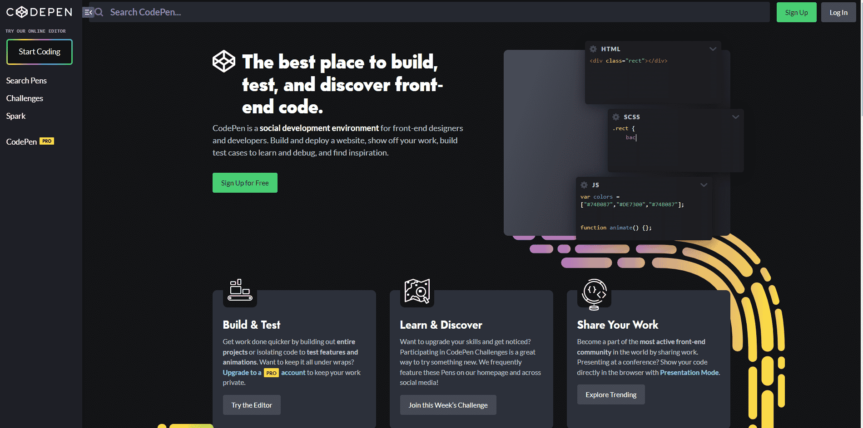Click the Share Your Work heading

(618, 325)
